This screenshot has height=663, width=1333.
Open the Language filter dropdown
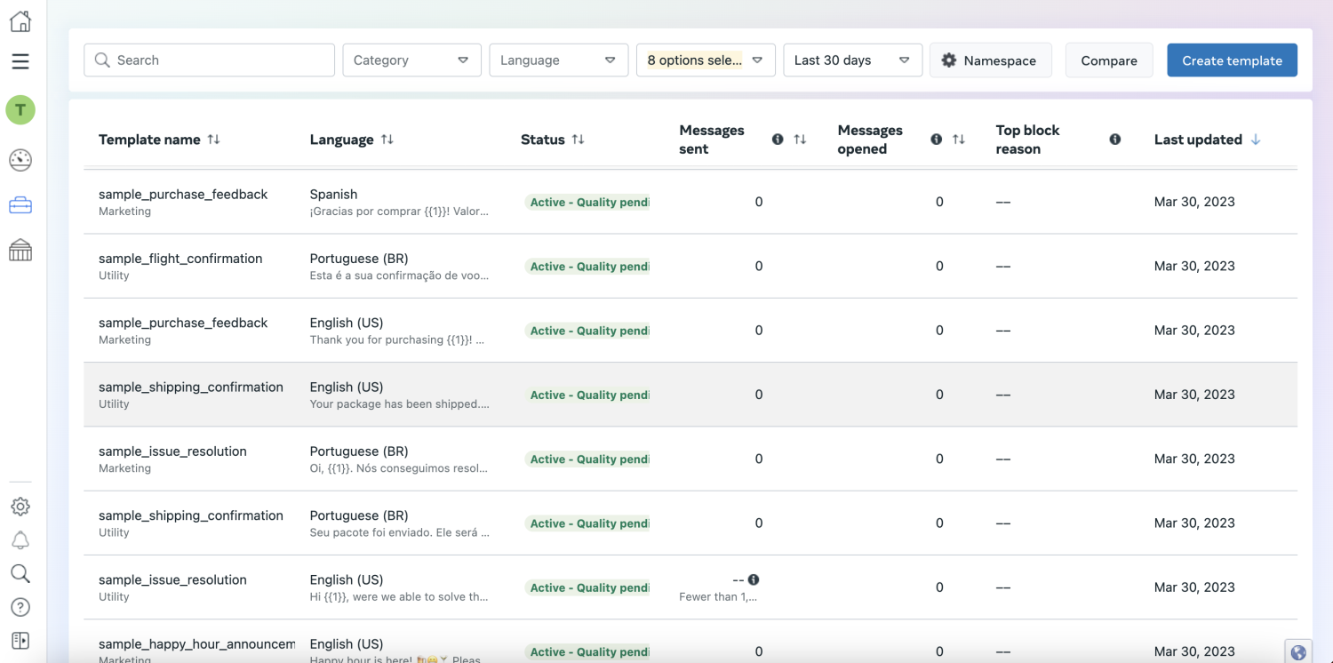pyautogui.click(x=559, y=60)
